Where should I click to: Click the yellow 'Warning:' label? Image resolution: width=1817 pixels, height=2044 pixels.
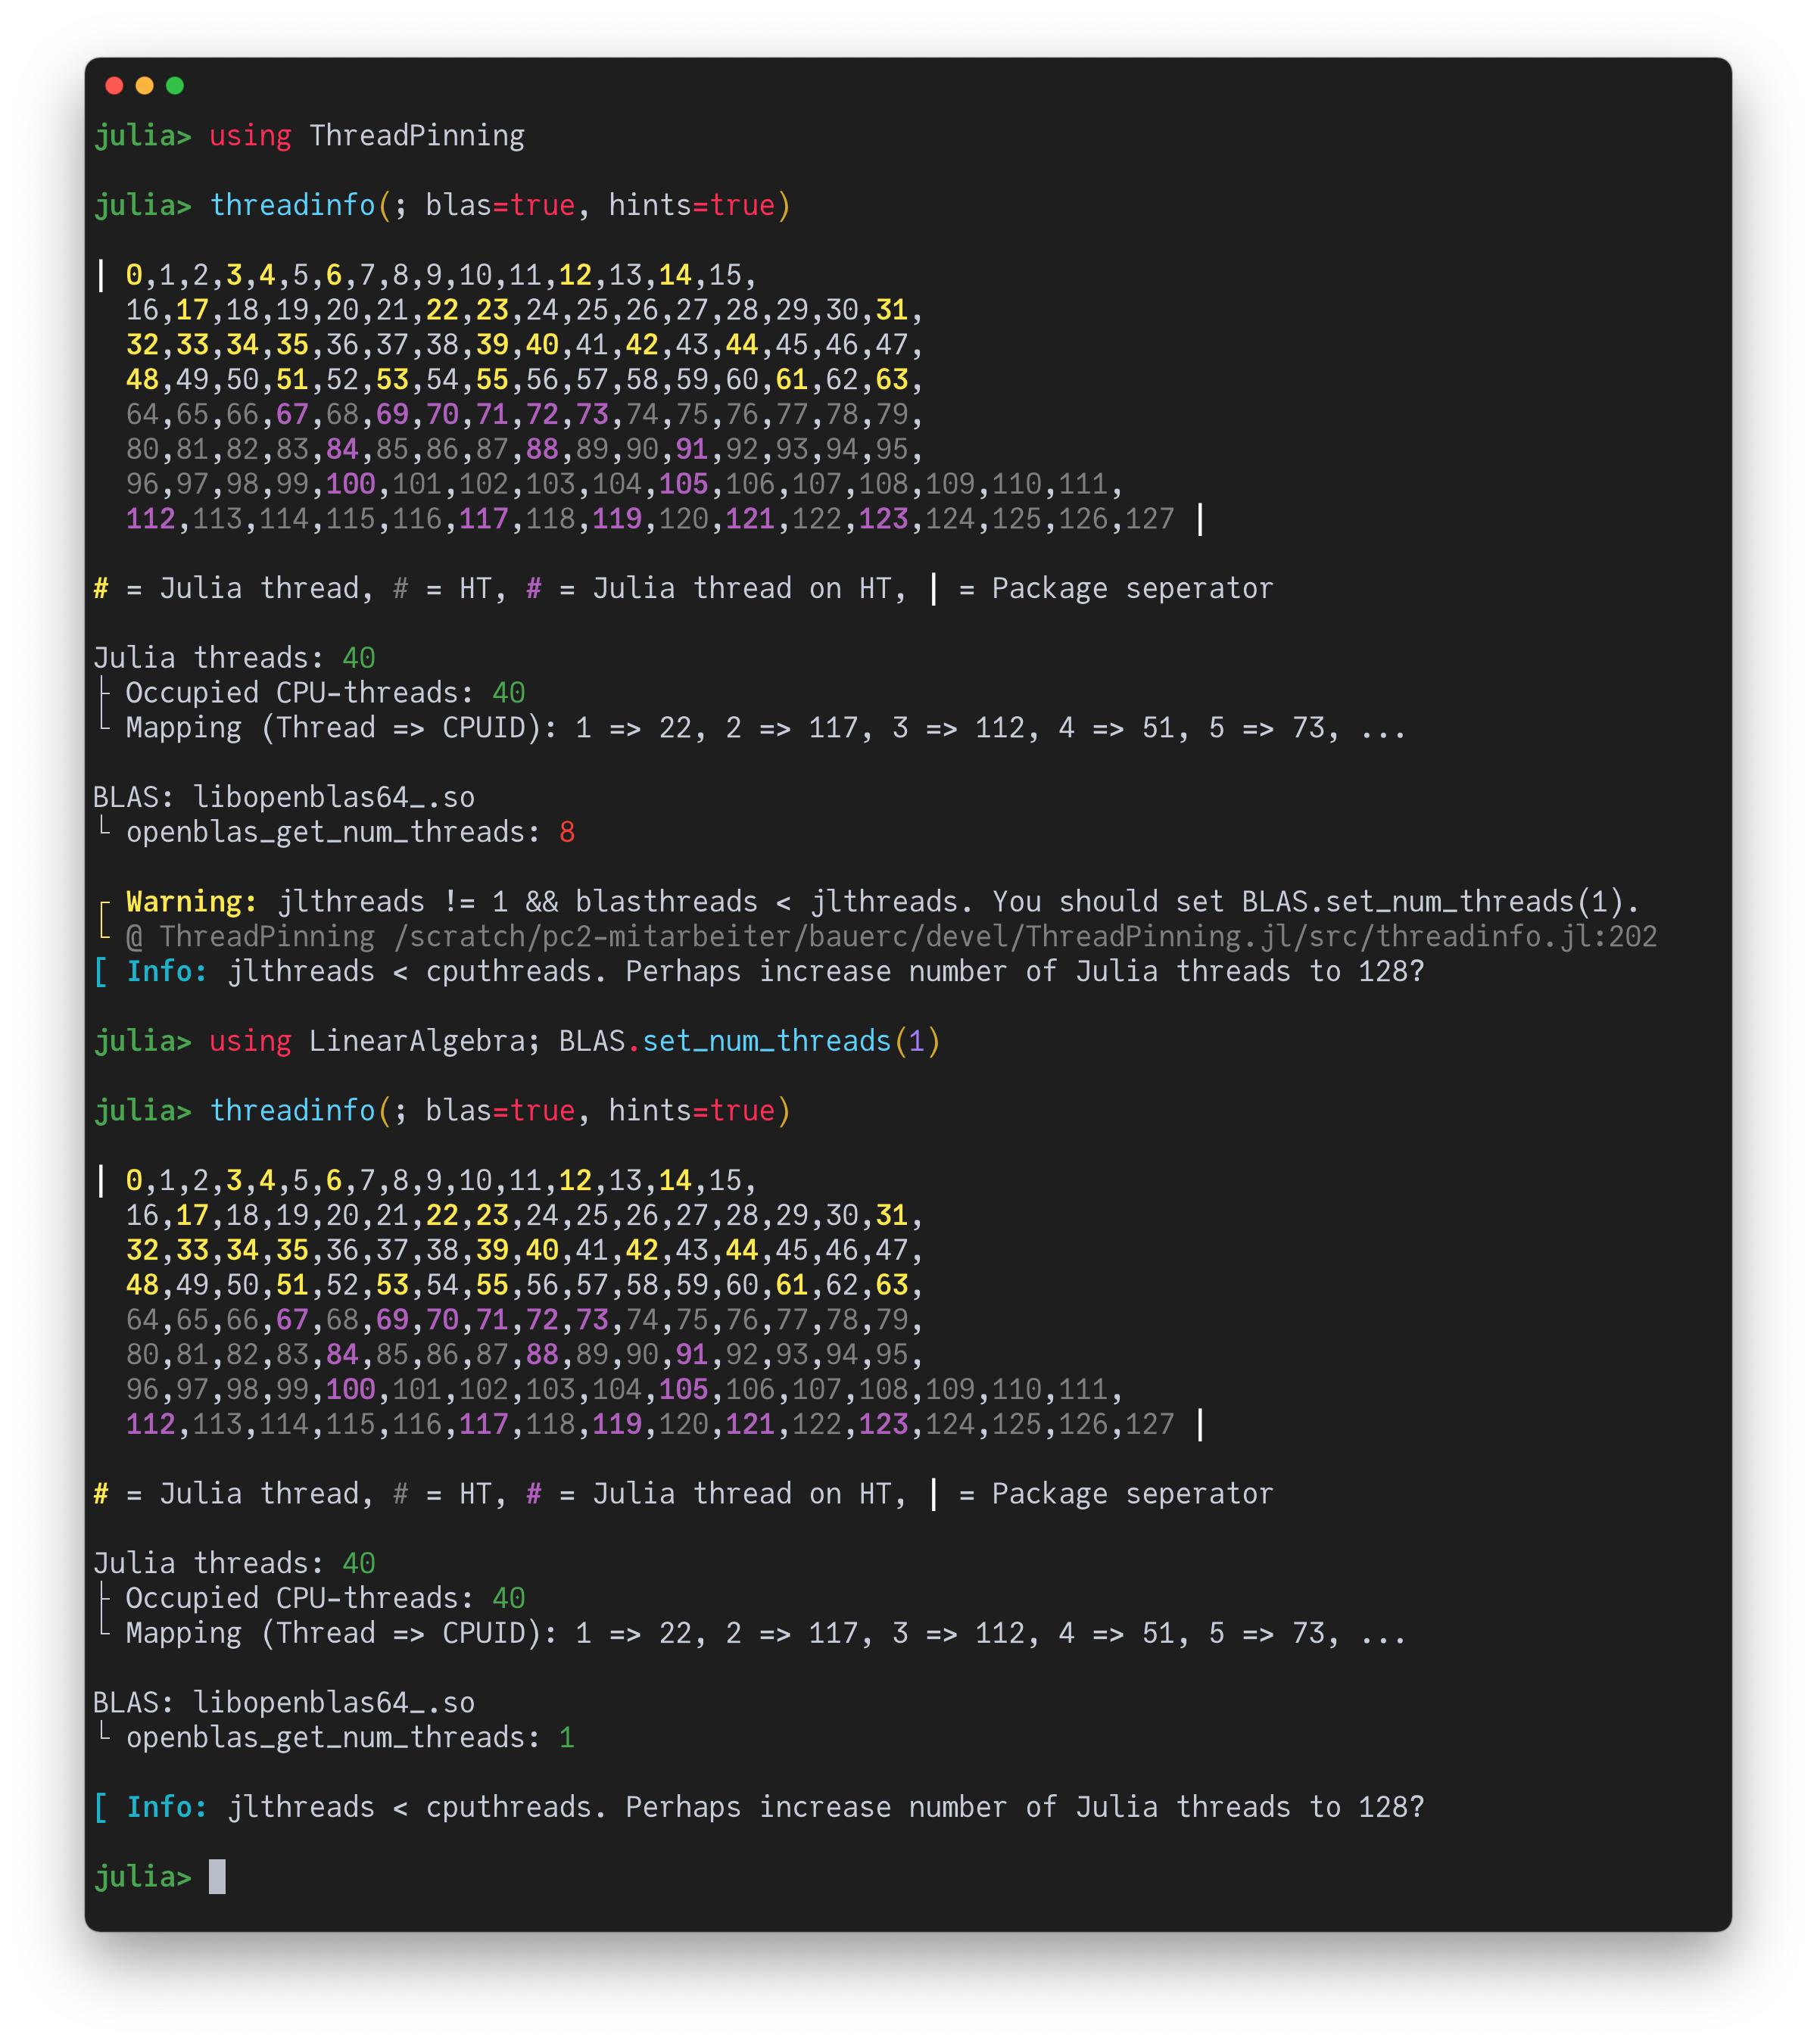[192, 902]
